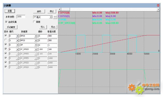Close the oscilloscope window

158,5
